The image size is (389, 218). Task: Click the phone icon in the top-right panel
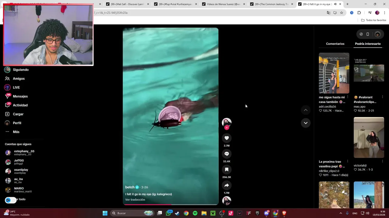pyautogui.click(x=368, y=34)
